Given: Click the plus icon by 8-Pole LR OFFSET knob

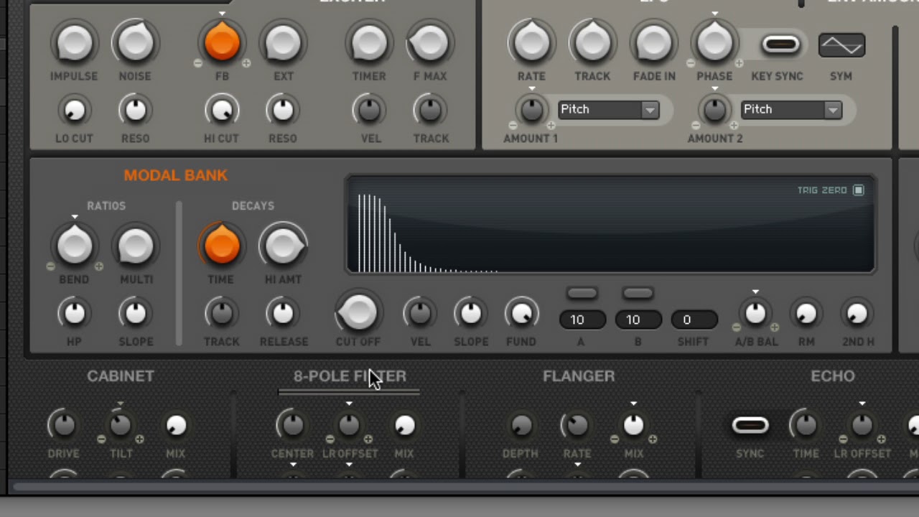Looking at the screenshot, I should tap(368, 439).
